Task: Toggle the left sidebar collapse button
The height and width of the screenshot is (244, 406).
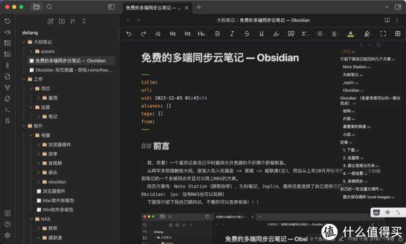Action: click(x=112, y=7)
